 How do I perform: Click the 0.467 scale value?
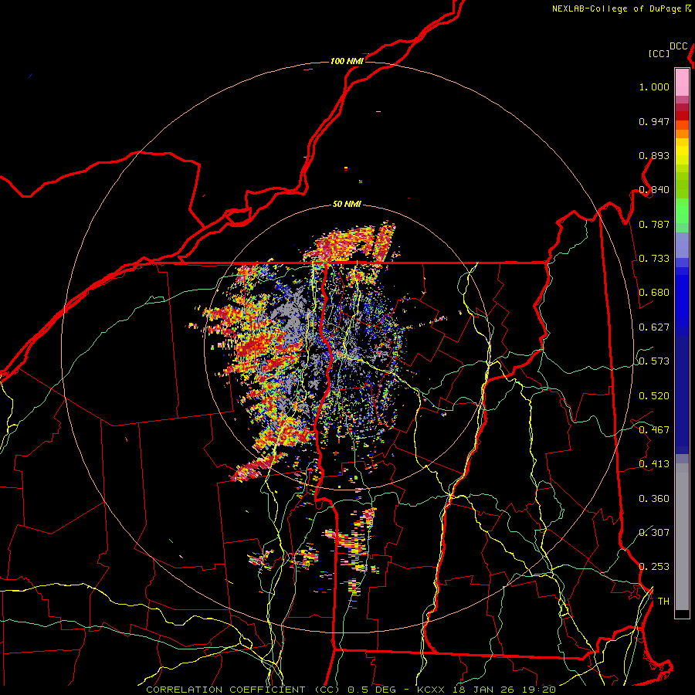pyautogui.click(x=654, y=430)
